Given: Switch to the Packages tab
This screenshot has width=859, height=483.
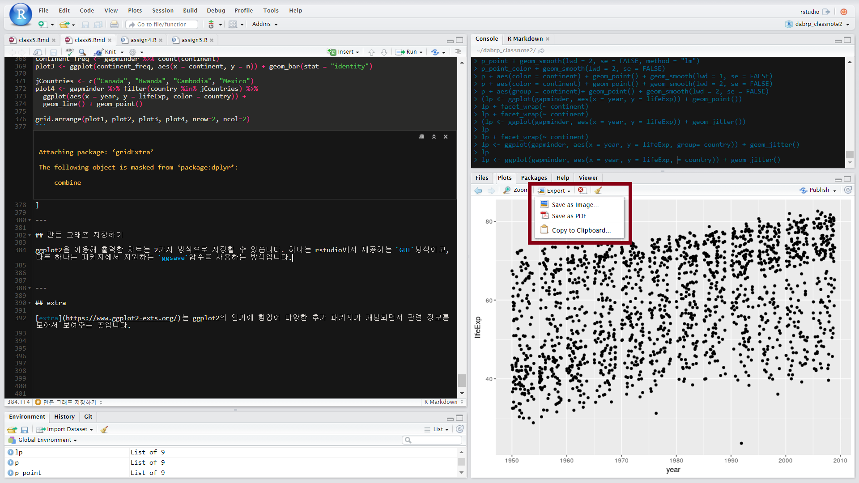Looking at the screenshot, I should click(x=534, y=178).
